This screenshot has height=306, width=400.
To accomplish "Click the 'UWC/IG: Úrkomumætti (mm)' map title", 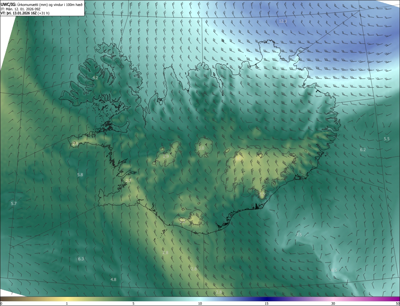I will 42,4.
